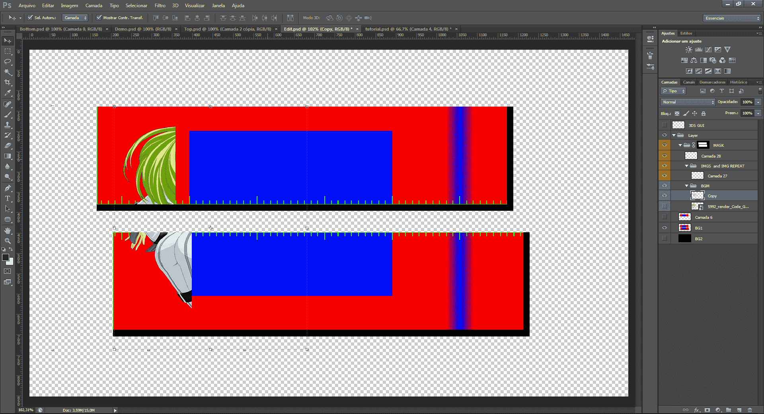Collapse the BGM group
This screenshot has height=414, width=764.
click(687, 186)
